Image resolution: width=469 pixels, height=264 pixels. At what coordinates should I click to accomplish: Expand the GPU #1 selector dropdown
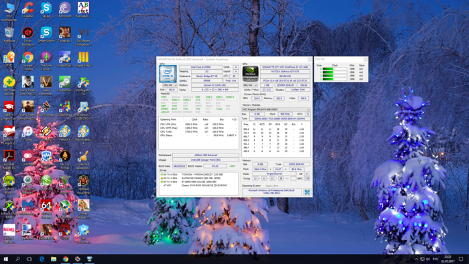coord(250,85)
